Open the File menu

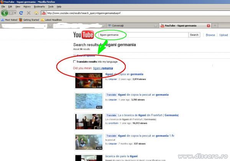click(3, 7)
